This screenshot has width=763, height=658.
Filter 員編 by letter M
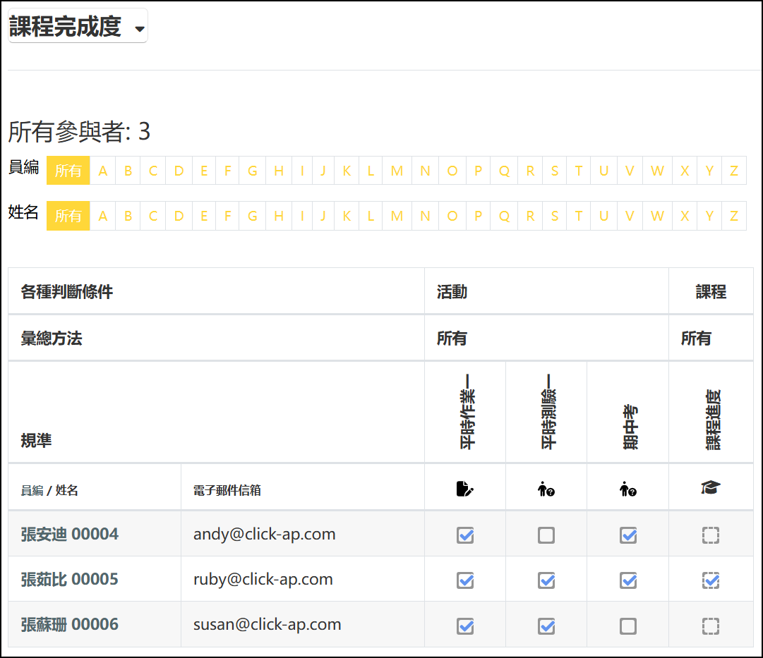397,171
